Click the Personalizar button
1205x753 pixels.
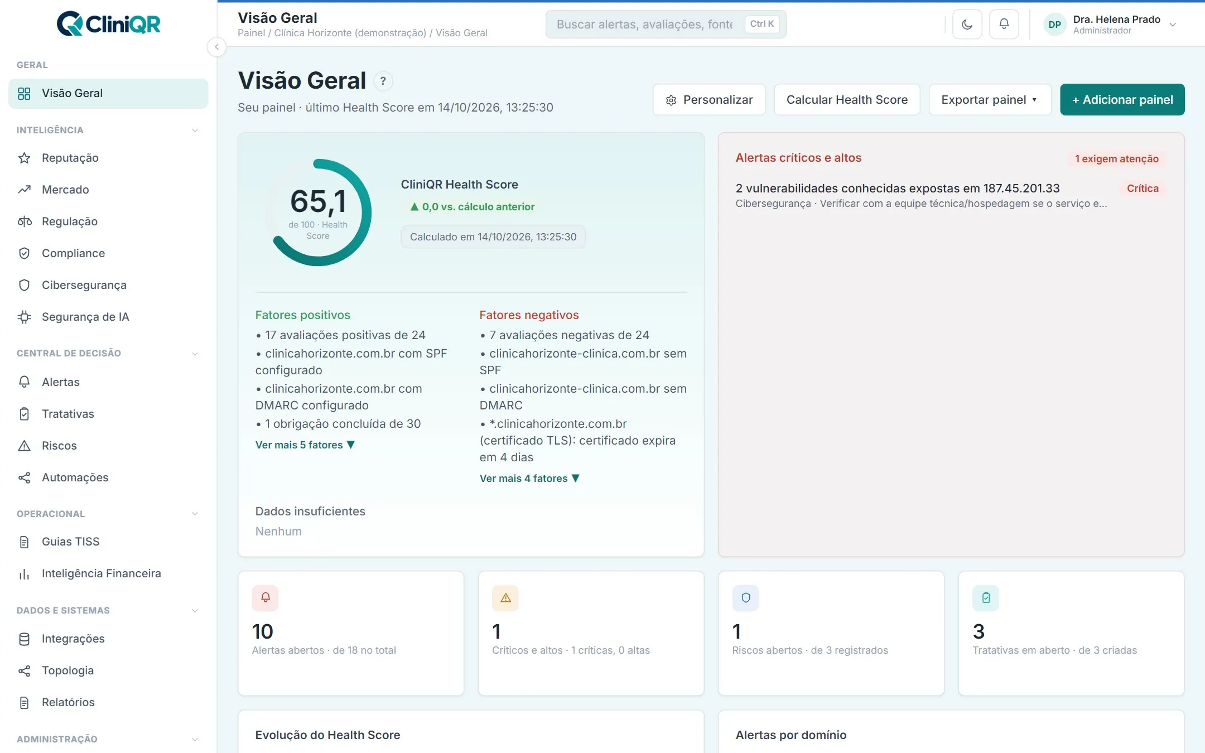709,99
